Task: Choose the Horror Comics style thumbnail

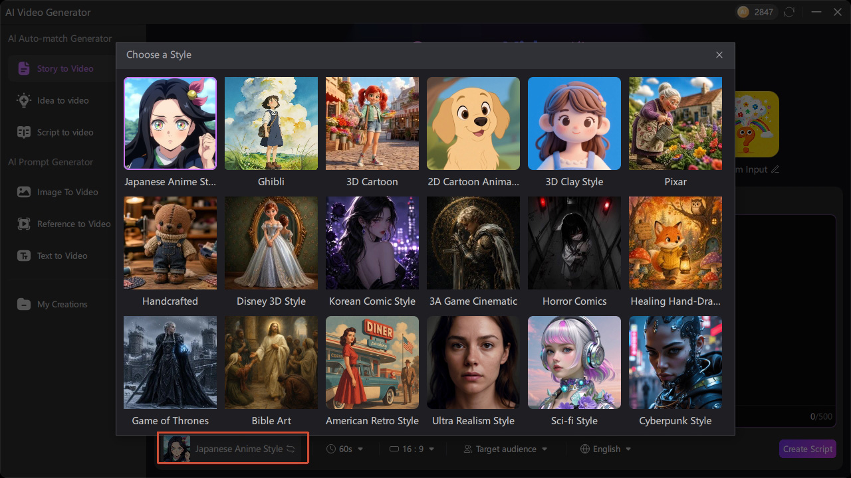Action: (574, 243)
